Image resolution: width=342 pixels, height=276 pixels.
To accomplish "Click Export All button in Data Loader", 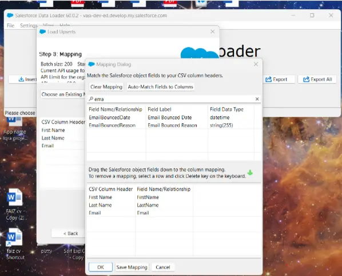I will click(317, 79).
